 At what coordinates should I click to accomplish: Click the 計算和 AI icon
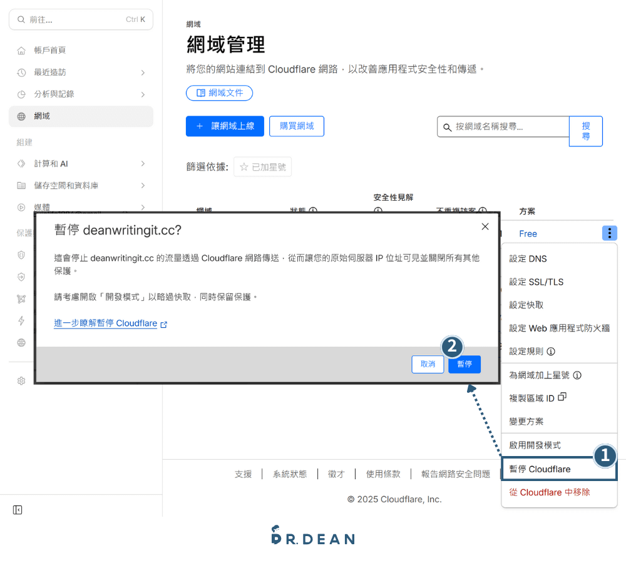[x=21, y=164]
